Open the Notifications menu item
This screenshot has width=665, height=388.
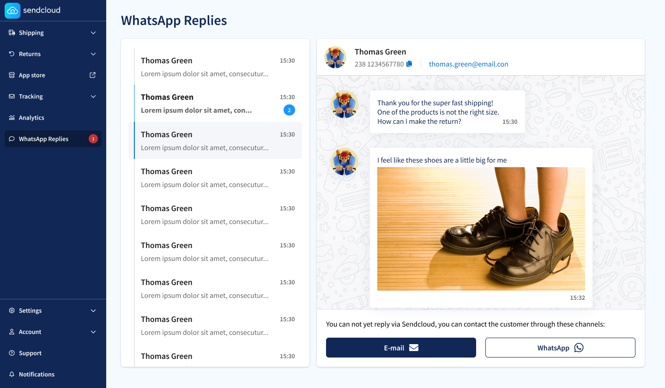click(53, 375)
